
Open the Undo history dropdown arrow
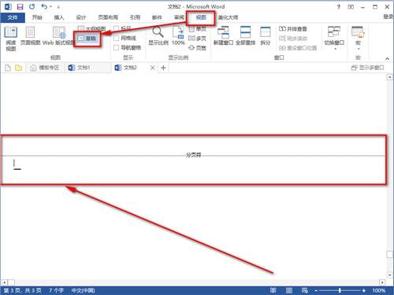pos(50,7)
